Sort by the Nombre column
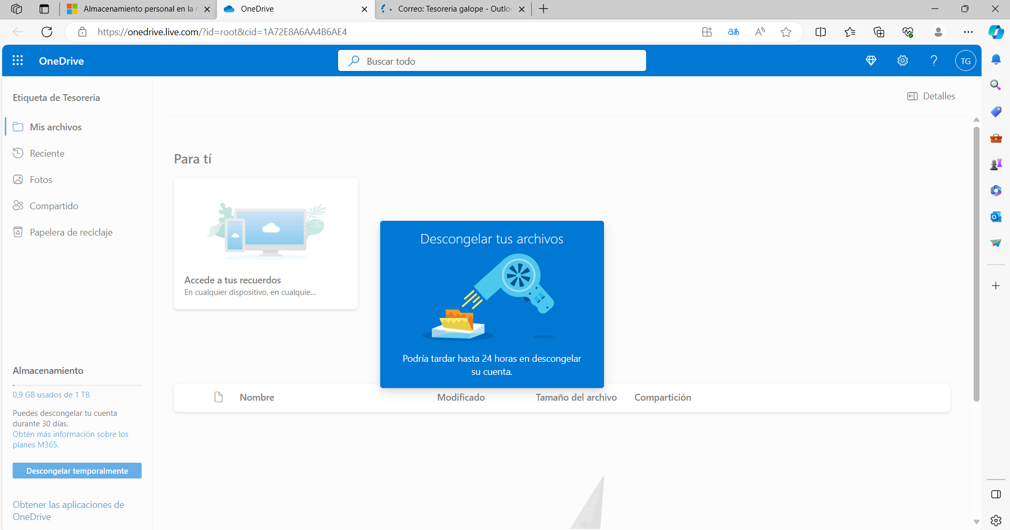The image size is (1010, 530). tap(257, 397)
